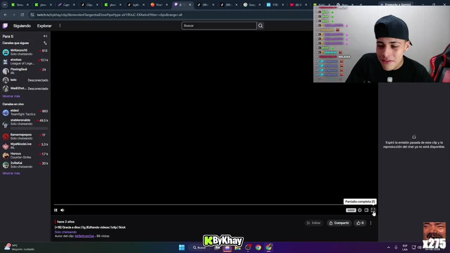The width and height of the screenshot is (450, 253).
Task: Switch to the YouTube (8) tab
Action: tap(298, 5)
